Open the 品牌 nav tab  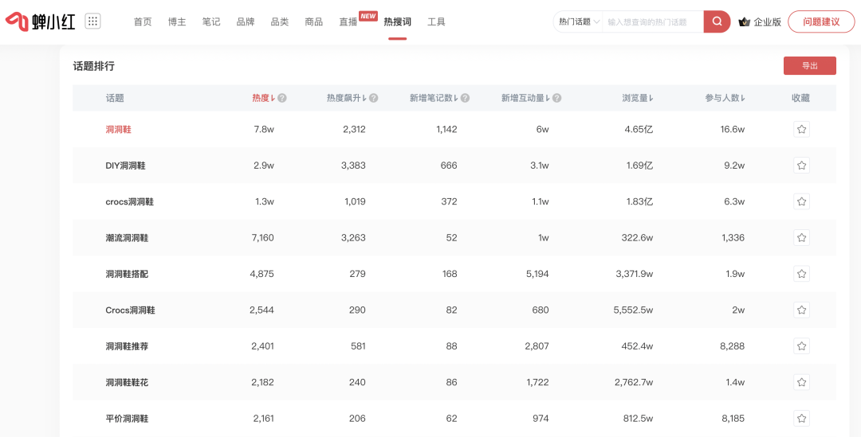[x=246, y=22]
